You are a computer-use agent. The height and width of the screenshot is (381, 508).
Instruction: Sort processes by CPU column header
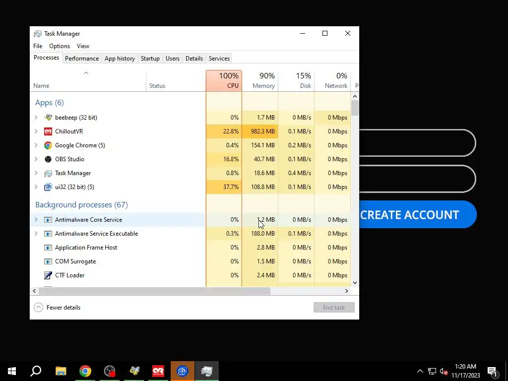coord(224,81)
